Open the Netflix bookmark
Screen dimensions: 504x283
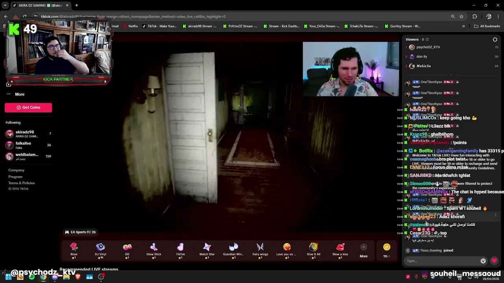pyautogui.click(x=130, y=26)
